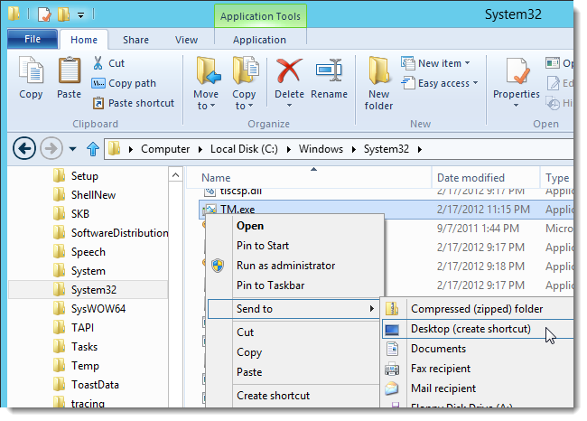The width and height of the screenshot is (587, 421).
Task: Send the file to Fax recipient
Action: (478, 369)
